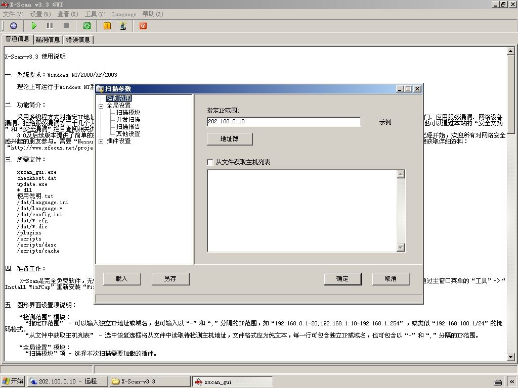Image resolution: width=518 pixels, height=388 pixels.
Task: Select 扫描报告 tree item
Action: (x=128, y=127)
